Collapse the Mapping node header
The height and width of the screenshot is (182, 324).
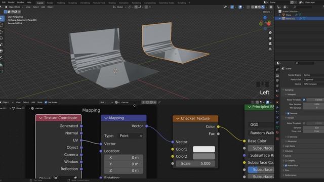pyautogui.click(x=106, y=118)
